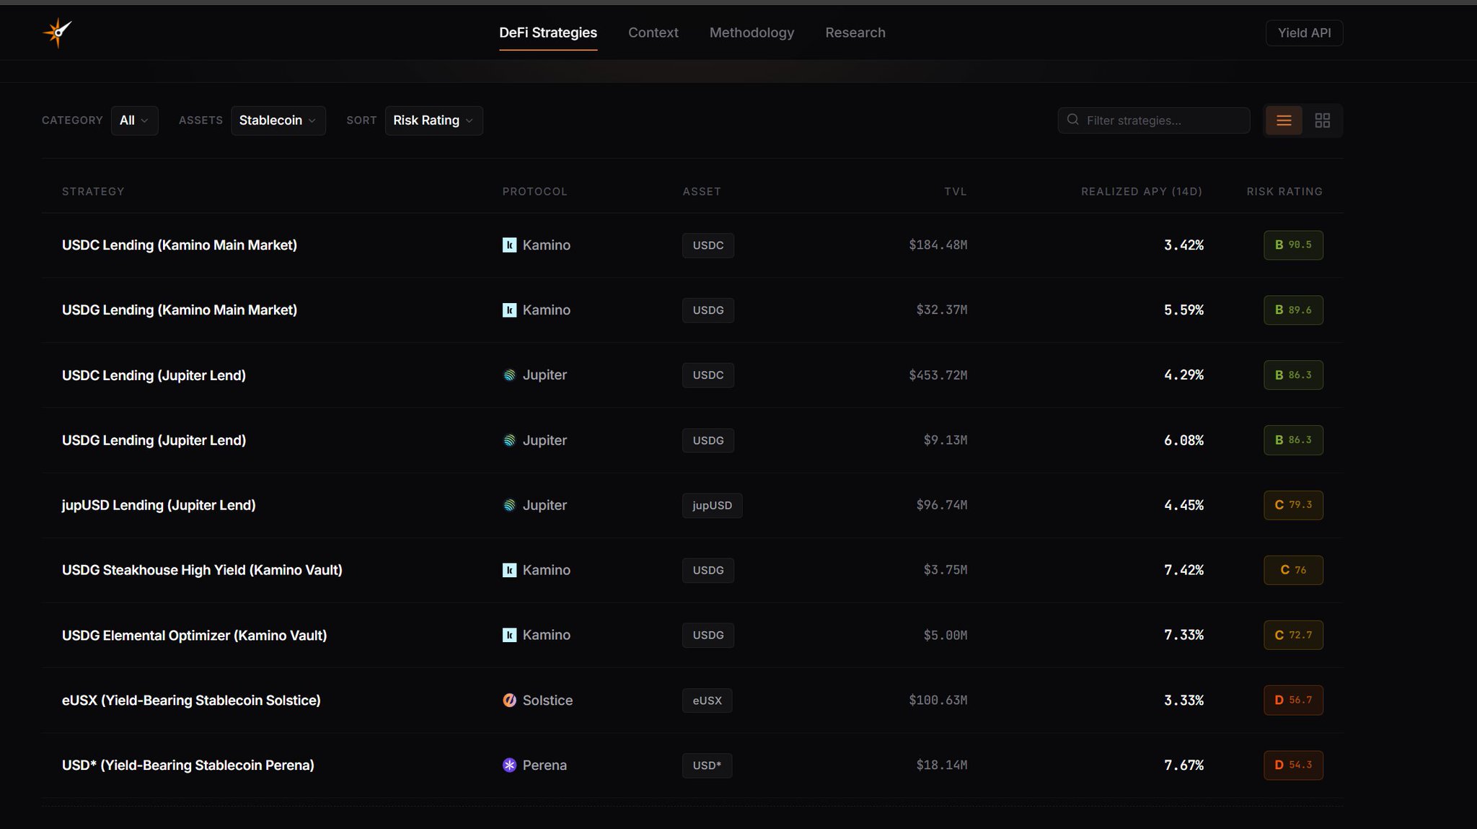Viewport: 1477px width, 829px height.
Task: Click the Yield API button
Action: tap(1304, 33)
